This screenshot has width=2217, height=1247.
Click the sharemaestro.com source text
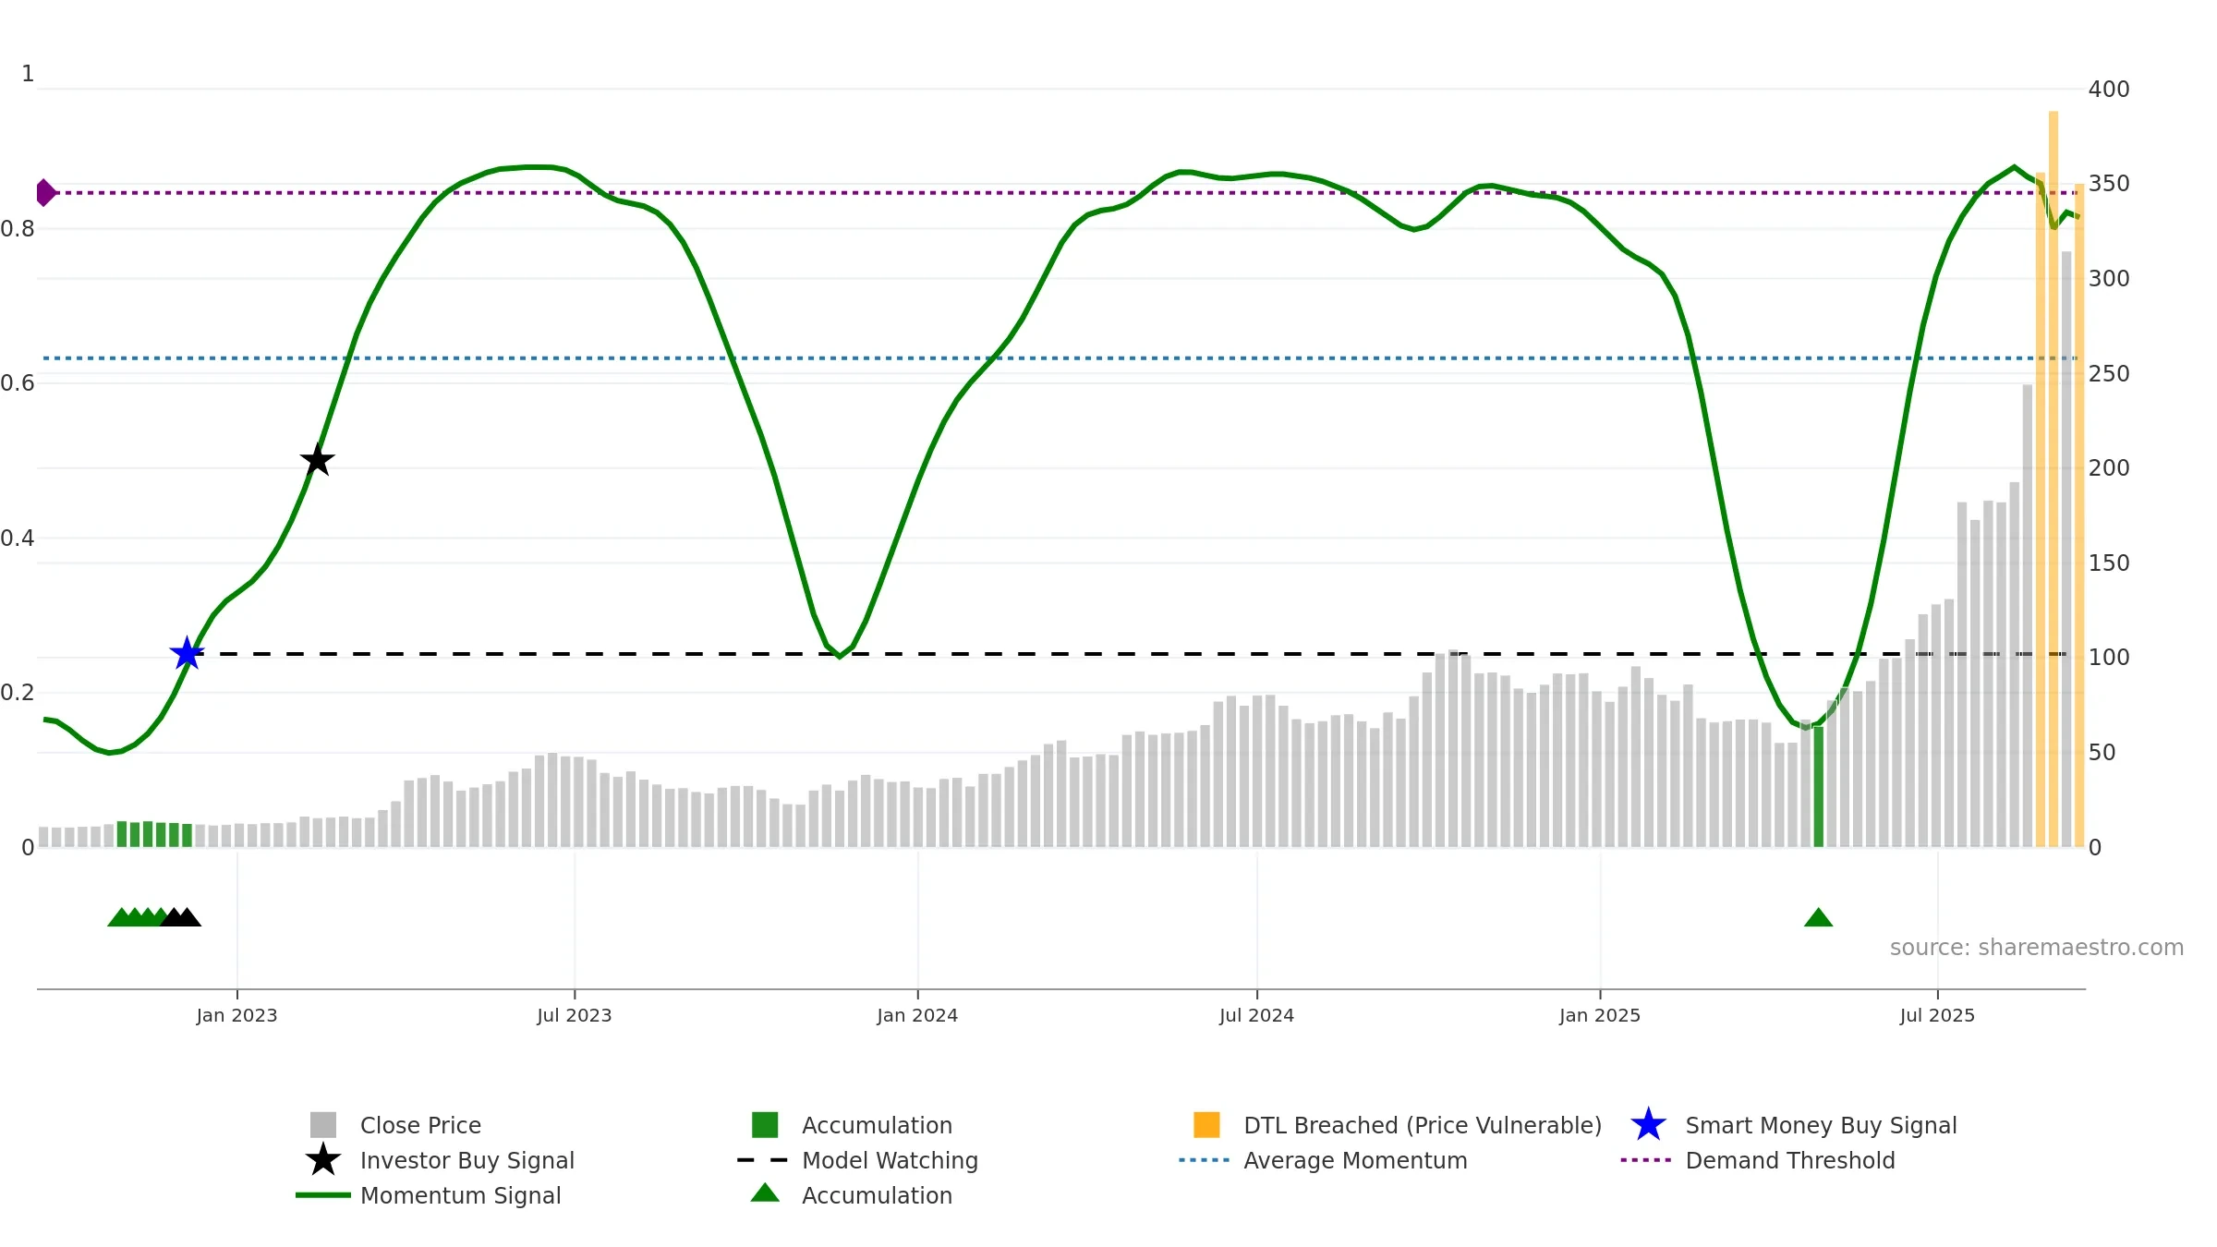point(2036,948)
